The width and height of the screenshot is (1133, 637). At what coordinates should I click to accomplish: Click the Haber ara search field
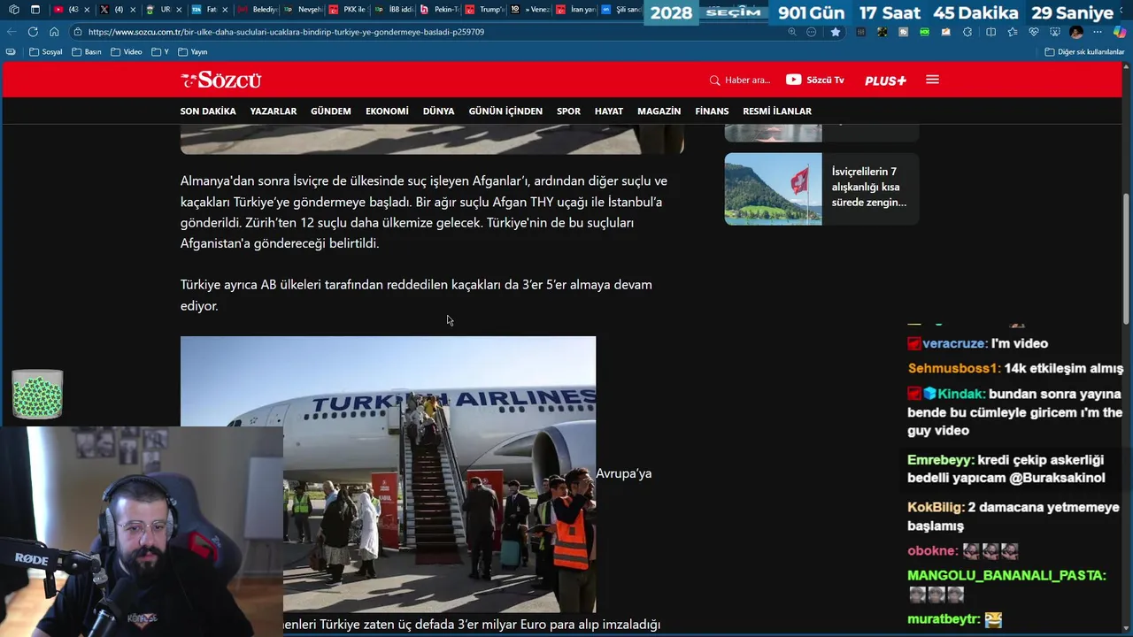click(740, 80)
